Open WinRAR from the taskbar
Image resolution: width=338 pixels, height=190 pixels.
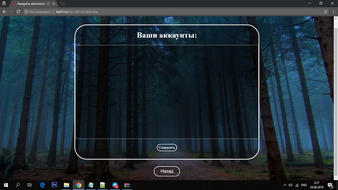tap(127, 185)
